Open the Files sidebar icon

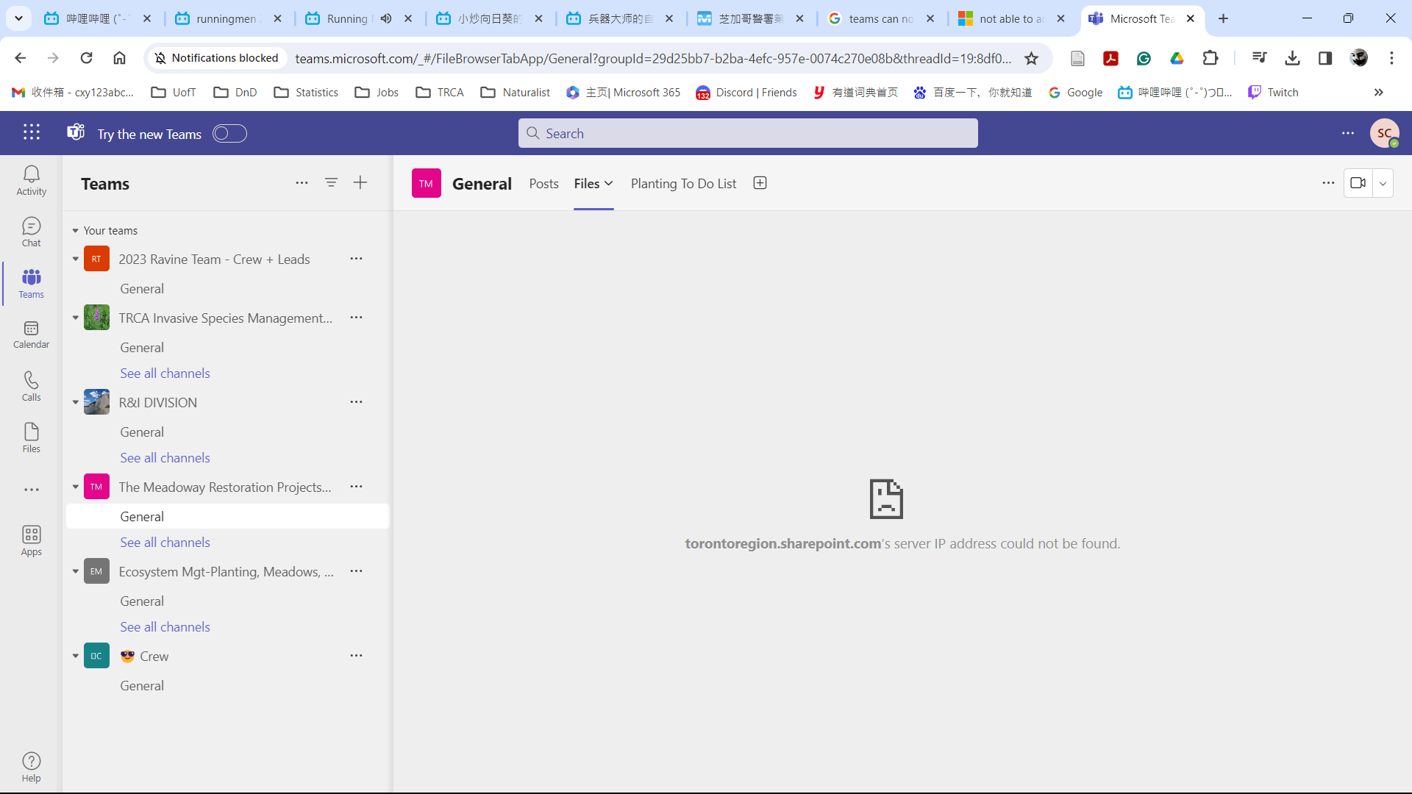(x=31, y=437)
